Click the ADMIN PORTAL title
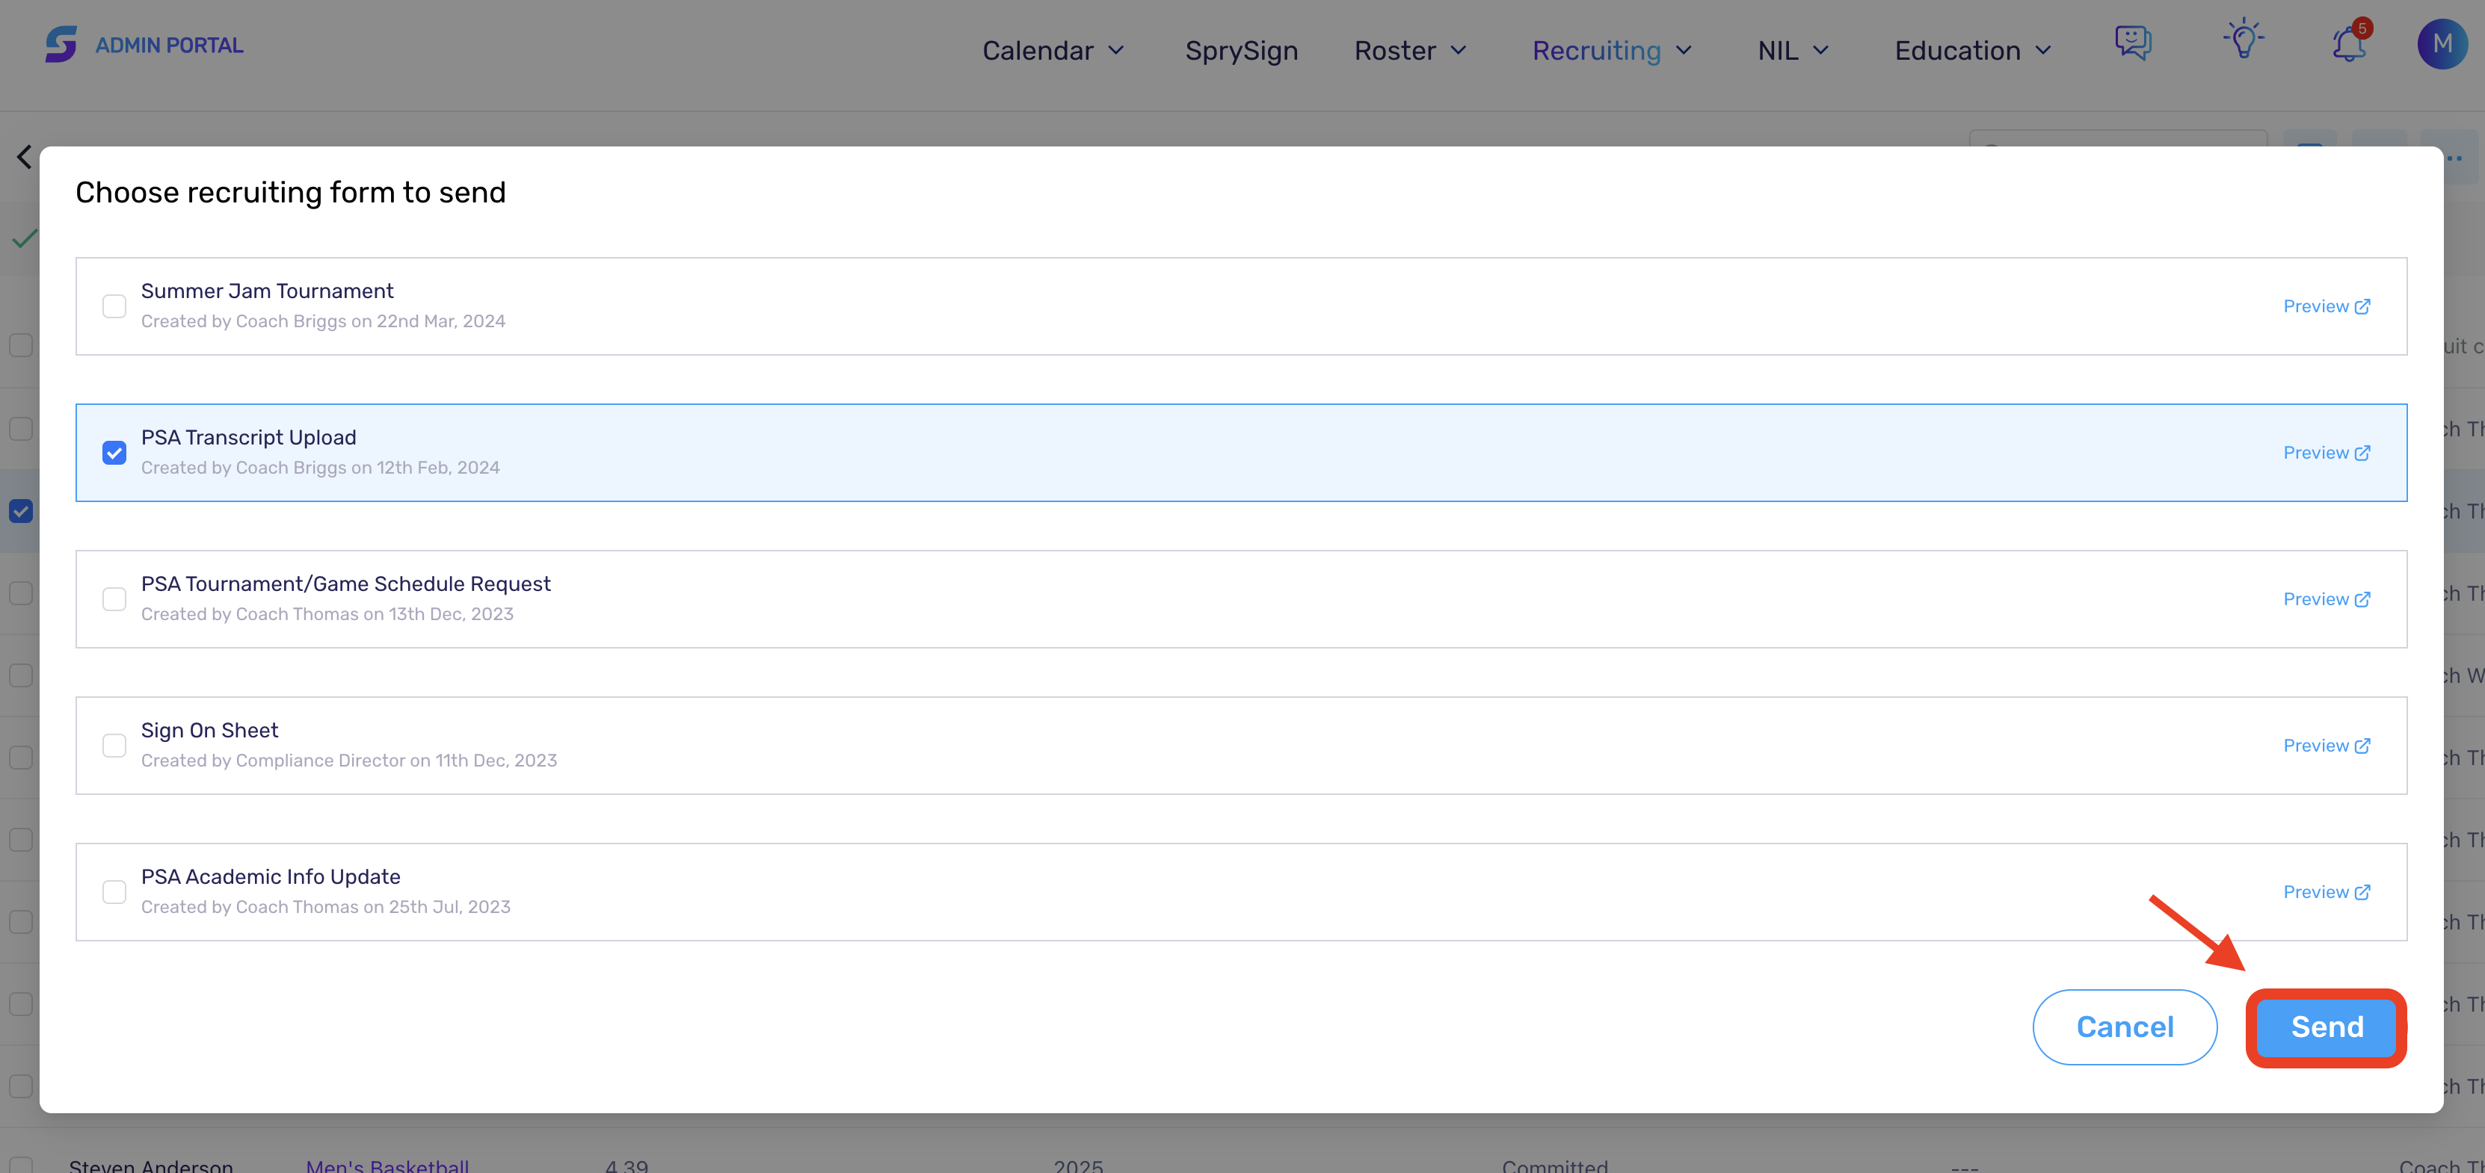This screenshot has height=1173, width=2485. point(170,46)
